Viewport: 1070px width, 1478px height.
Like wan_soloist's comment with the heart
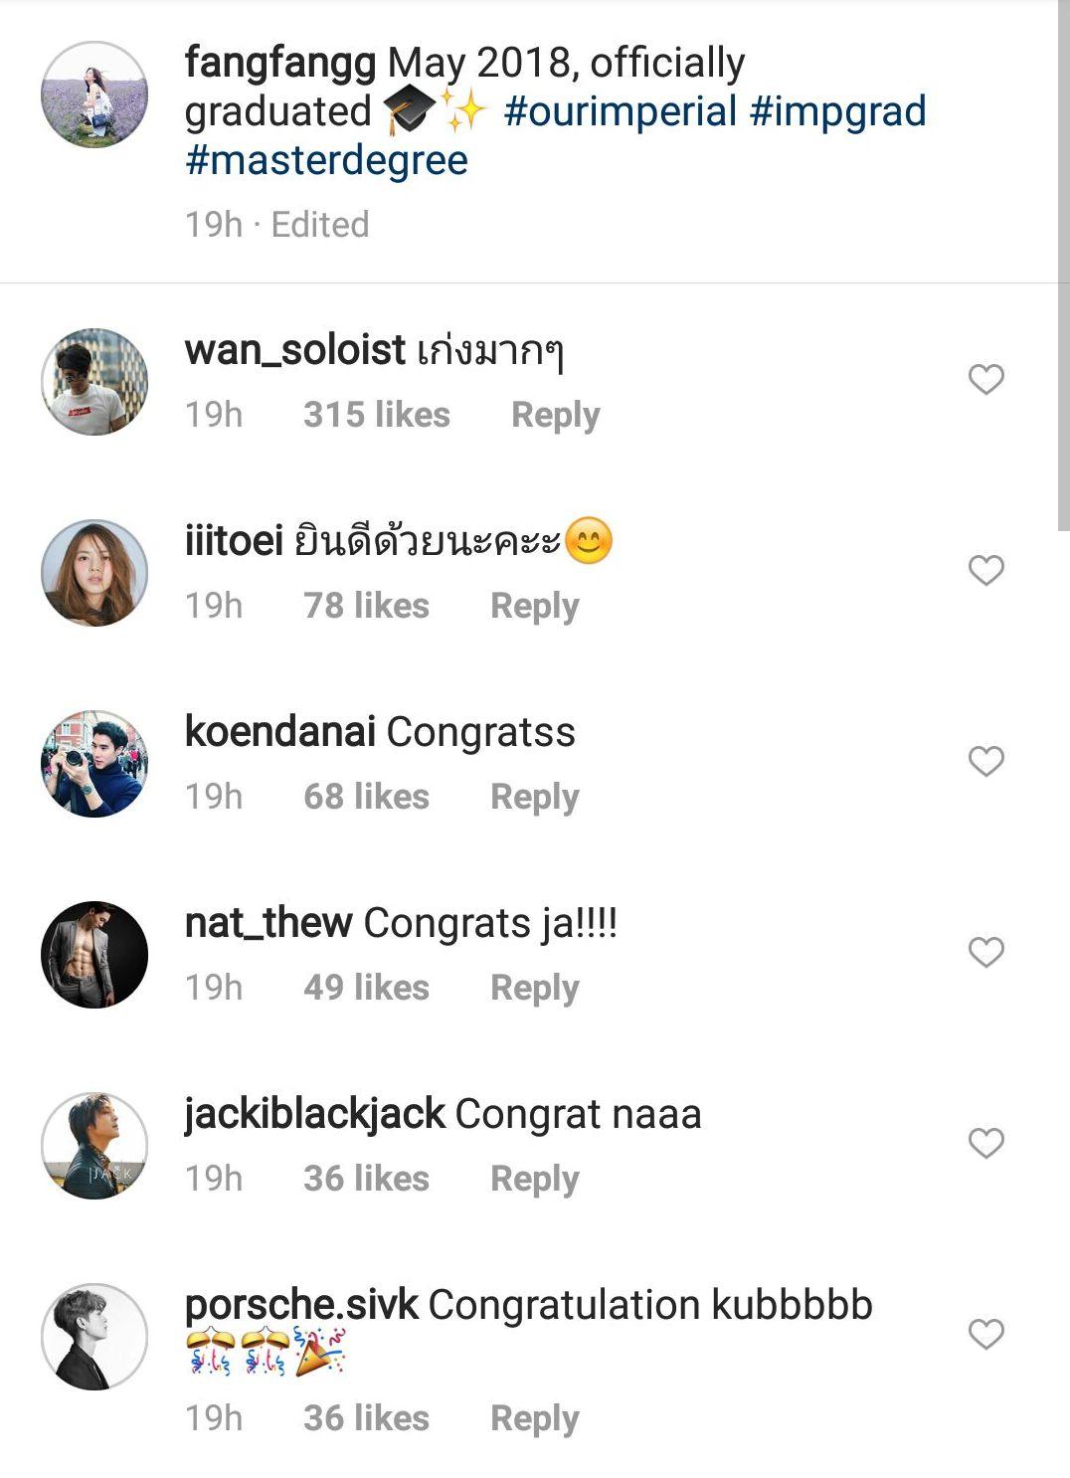click(985, 379)
